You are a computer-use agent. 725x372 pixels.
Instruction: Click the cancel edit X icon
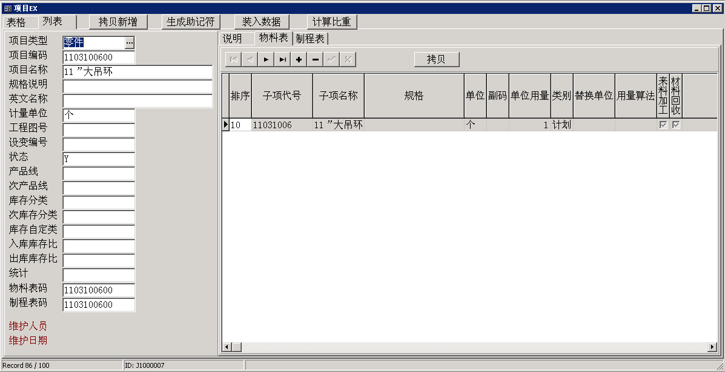point(348,59)
